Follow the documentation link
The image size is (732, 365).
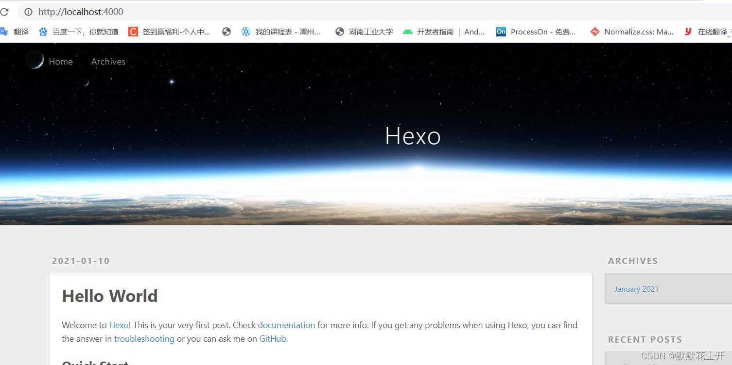click(286, 325)
